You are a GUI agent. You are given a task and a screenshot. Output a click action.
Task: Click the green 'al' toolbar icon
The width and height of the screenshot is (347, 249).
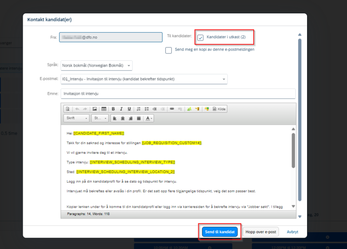189,109
